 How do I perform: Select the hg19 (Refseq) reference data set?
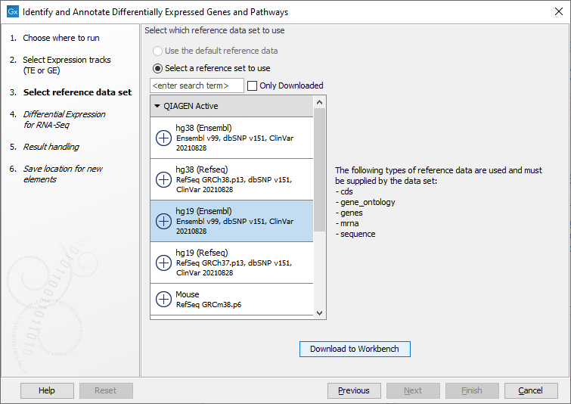pos(231,263)
